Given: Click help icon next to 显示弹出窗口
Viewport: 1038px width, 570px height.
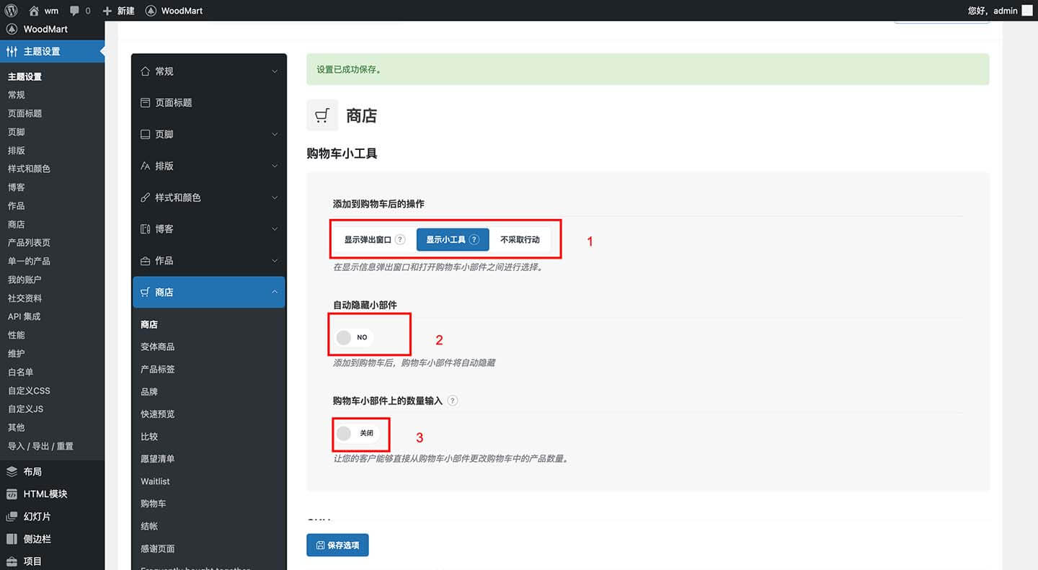Looking at the screenshot, I should coord(400,239).
